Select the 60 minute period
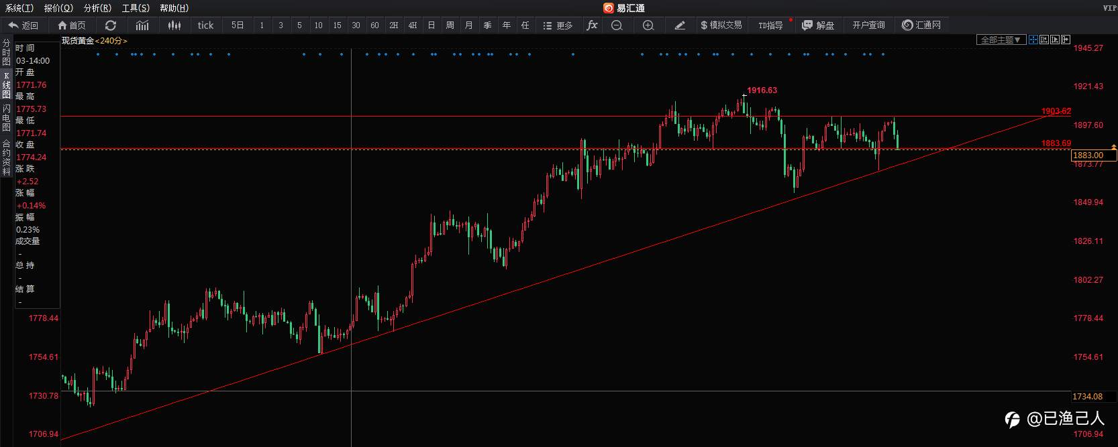The width and height of the screenshot is (1118, 447). click(374, 25)
